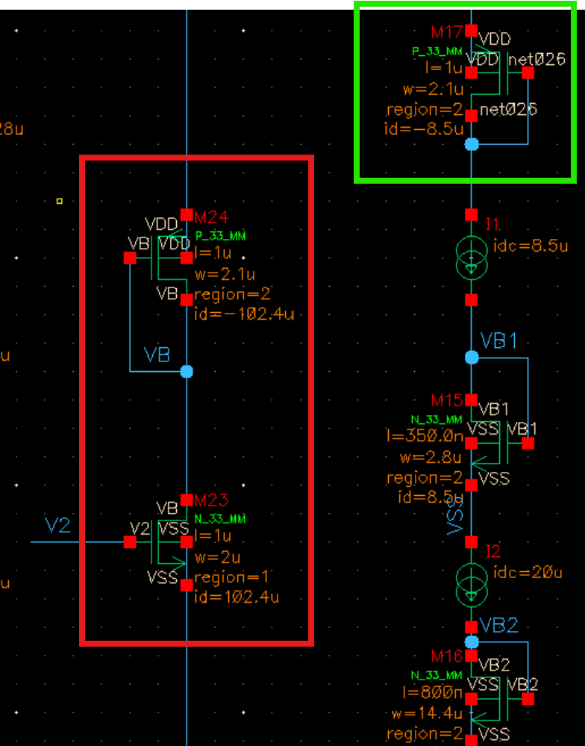Click the w=2.1u parameter of M24
The height and width of the screenshot is (746, 585).
[x=225, y=275]
